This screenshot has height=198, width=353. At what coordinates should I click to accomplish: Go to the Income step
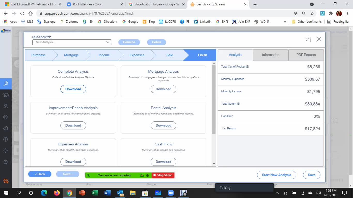(104, 55)
